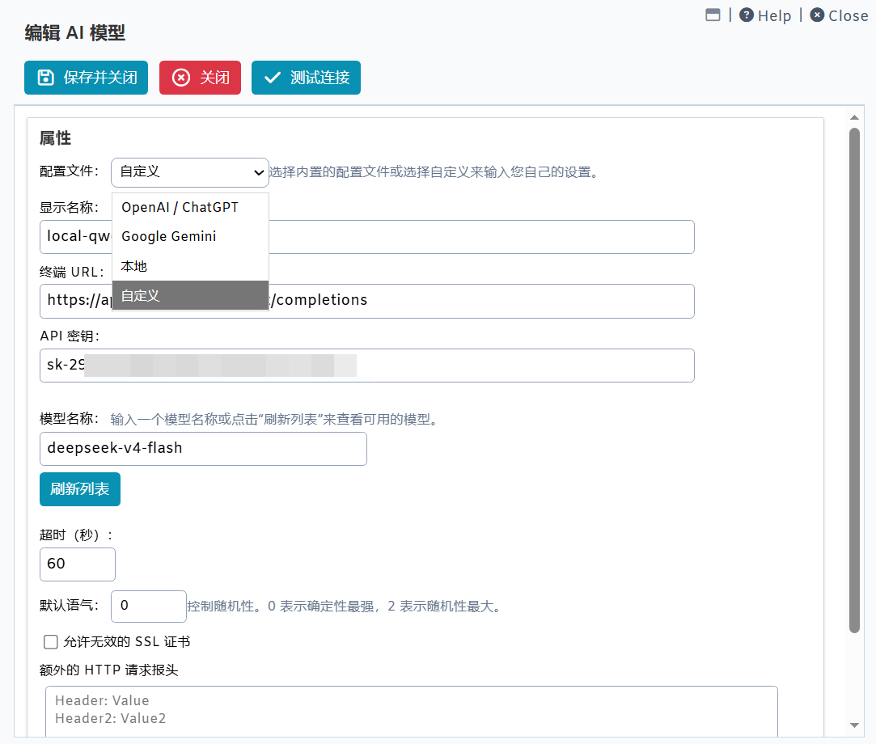Click 刷新列表 to refresh model list
This screenshot has height=744, width=876.
click(x=80, y=489)
